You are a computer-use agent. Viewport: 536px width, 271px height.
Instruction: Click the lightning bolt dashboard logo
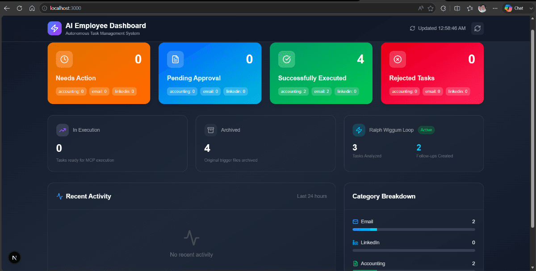54,28
